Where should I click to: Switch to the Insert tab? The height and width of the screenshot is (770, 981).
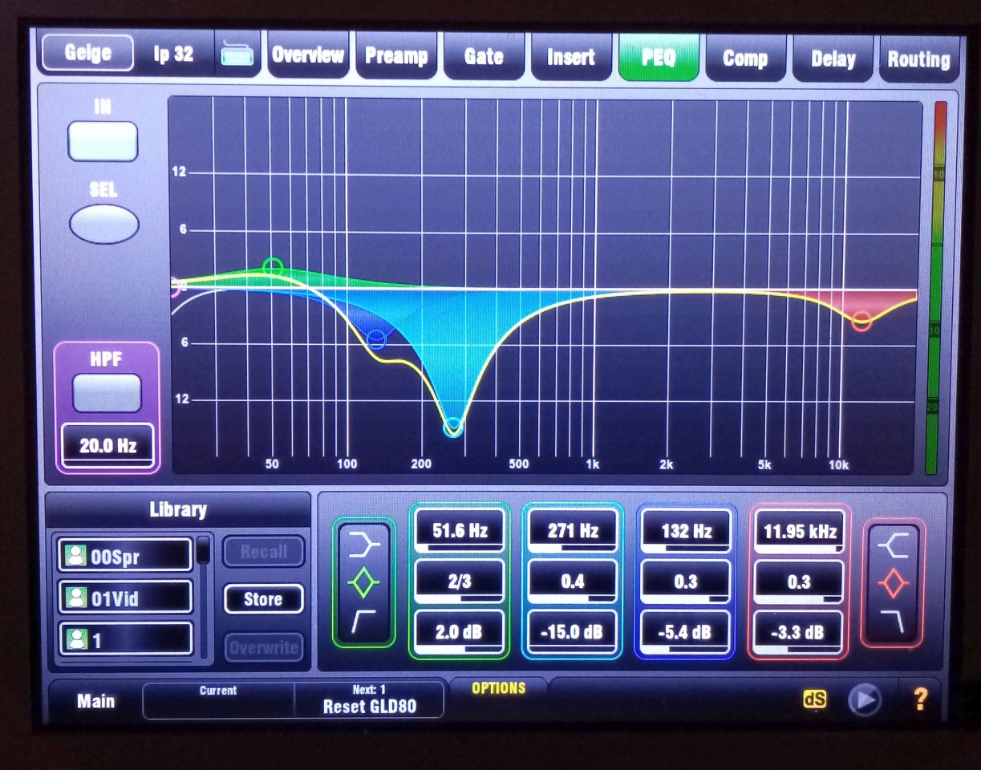click(x=571, y=58)
